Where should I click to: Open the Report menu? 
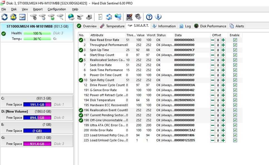pos(38,9)
